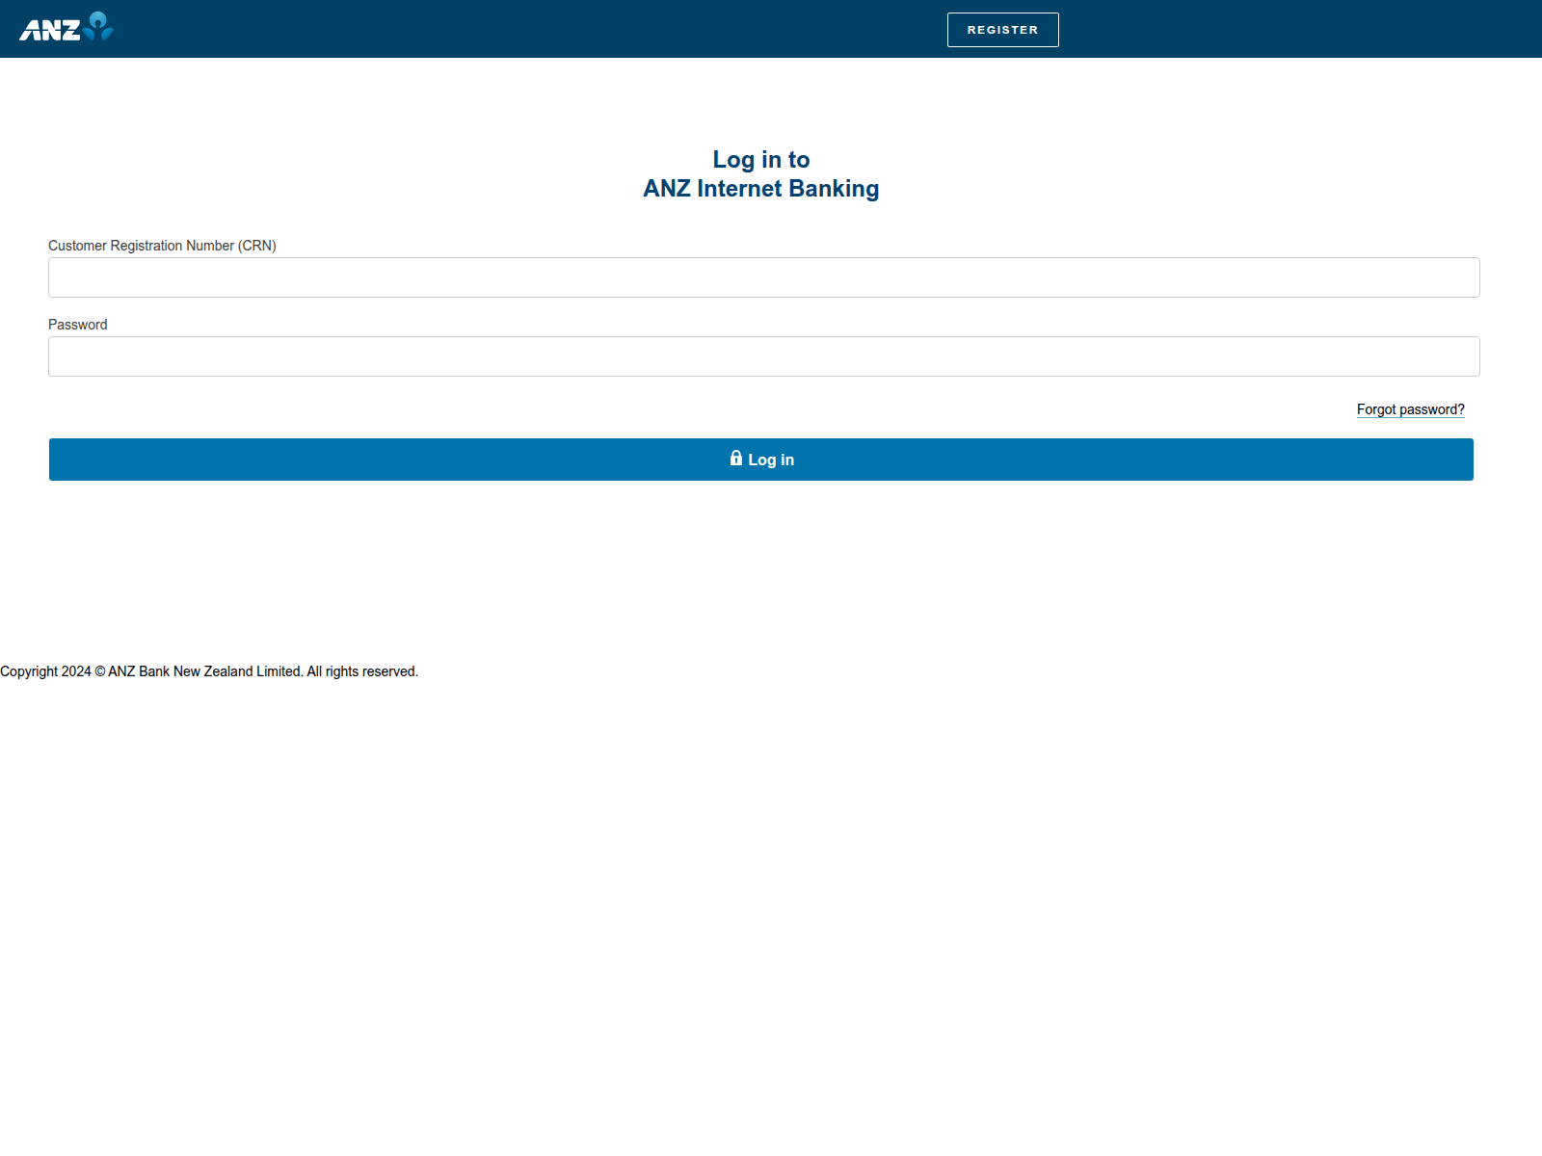Screen dimensions: 1542x1156
Task: Click the ANZ logo in header
Action: [66, 27]
